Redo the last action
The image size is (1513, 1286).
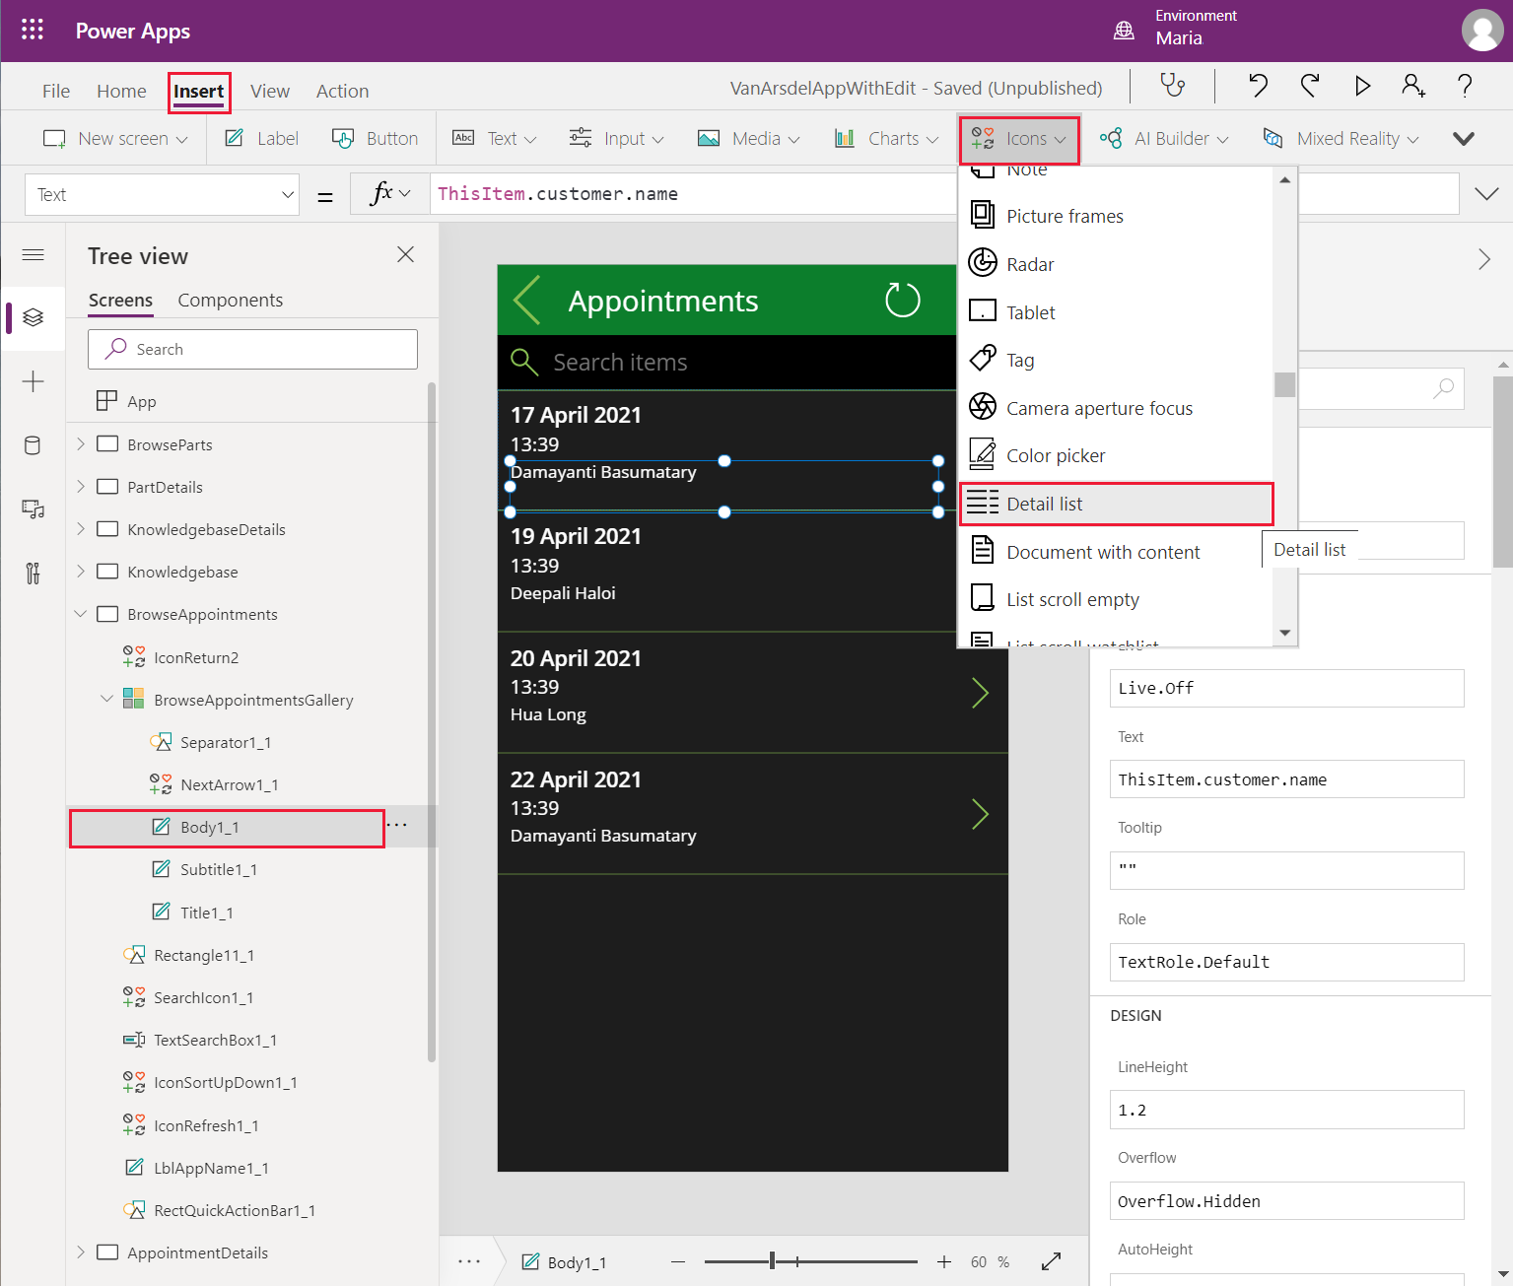coord(1310,87)
